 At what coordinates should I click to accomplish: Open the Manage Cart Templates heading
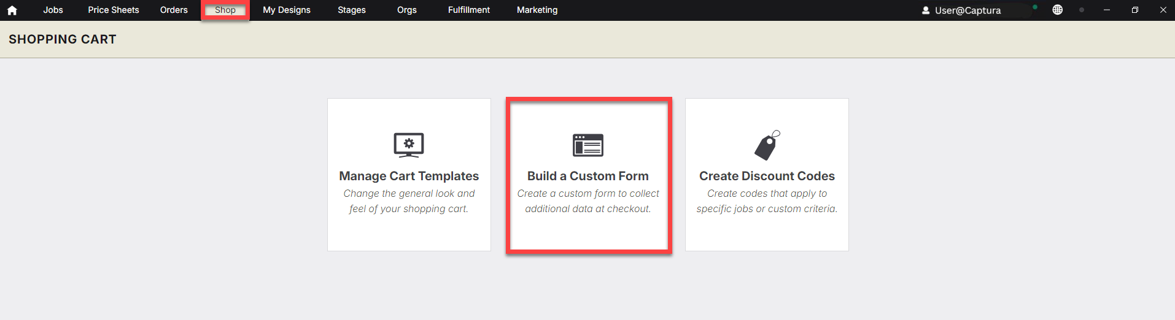(x=409, y=176)
